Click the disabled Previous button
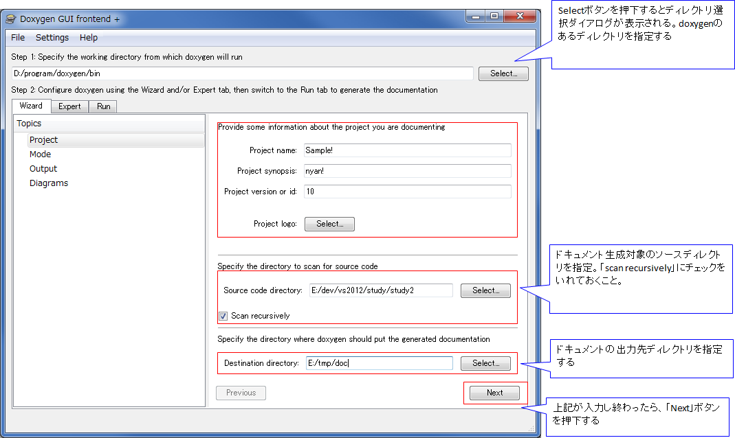The width and height of the screenshot is (735, 438). pyautogui.click(x=241, y=393)
